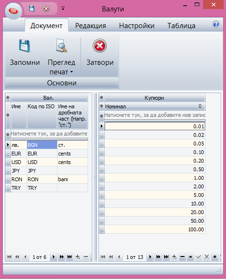226x279 pixels.
Task: Open the Настройки tab
Action: click(137, 26)
